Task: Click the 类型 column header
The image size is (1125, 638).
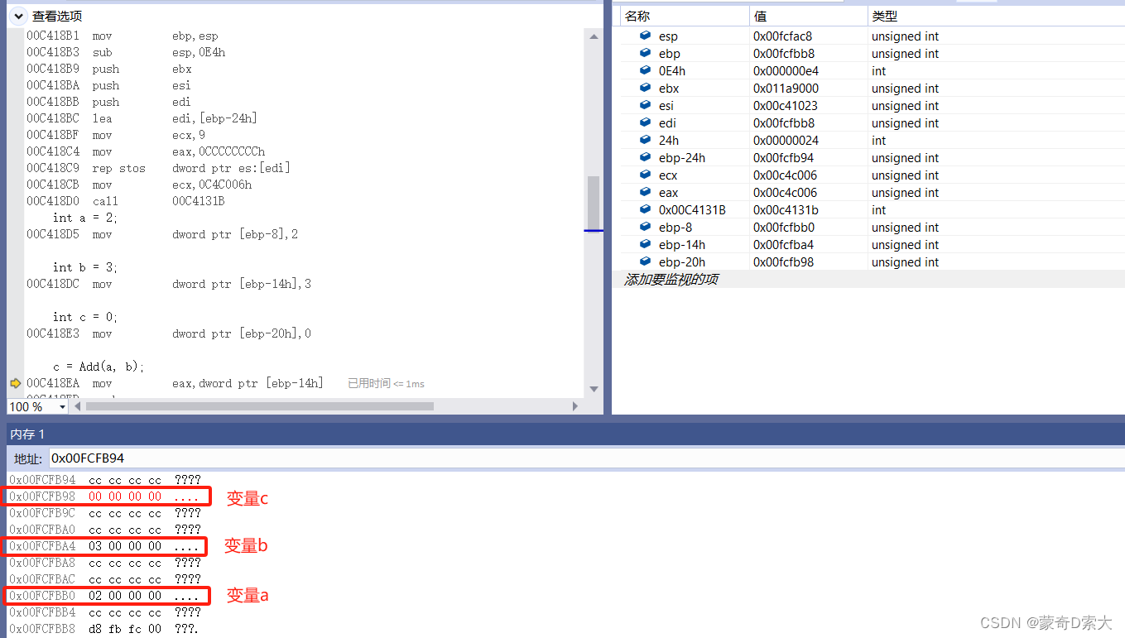Action: coord(996,16)
